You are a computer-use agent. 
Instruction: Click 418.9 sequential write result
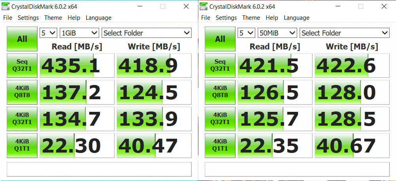tap(154, 65)
